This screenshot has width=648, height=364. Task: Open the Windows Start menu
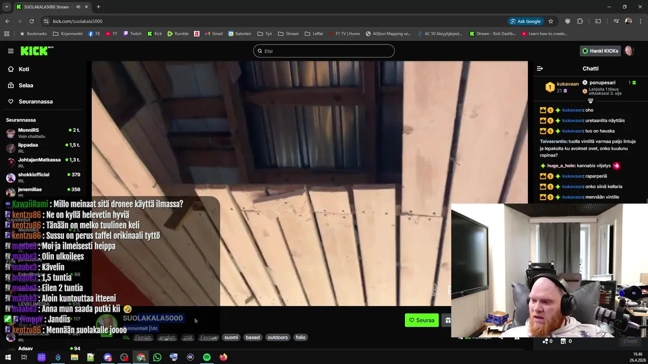[x=8, y=357]
